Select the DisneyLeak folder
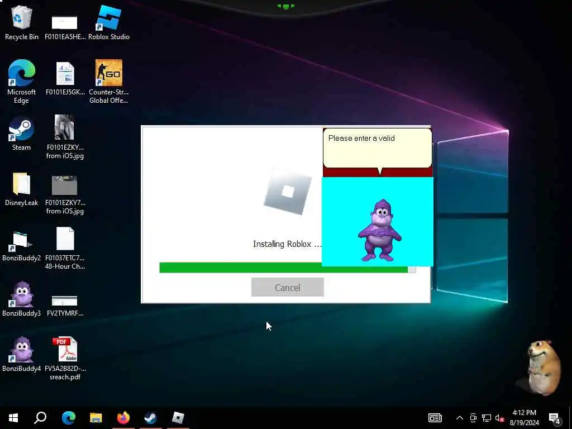572x429 pixels. [x=21, y=189]
